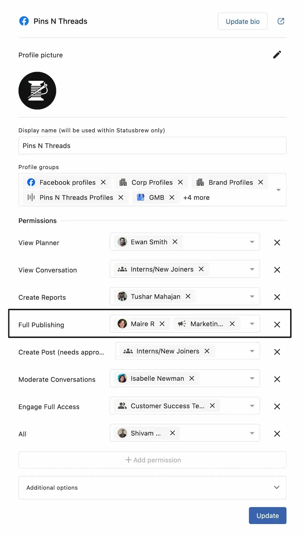Expand the Profile groups dropdown

tap(278, 190)
